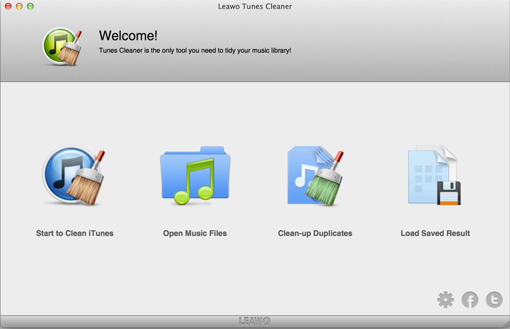Image resolution: width=510 pixels, height=329 pixels.
Task: Click the "Welcome!" heading text
Action: 128,36
